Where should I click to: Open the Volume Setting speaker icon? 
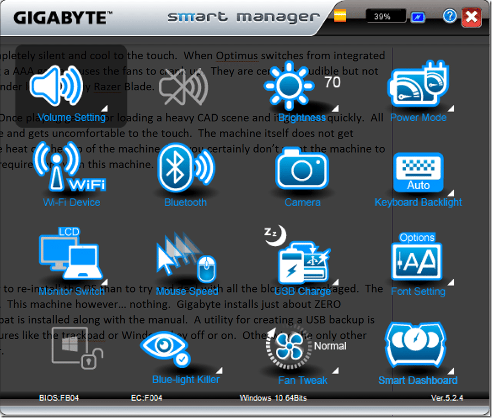point(57,85)
